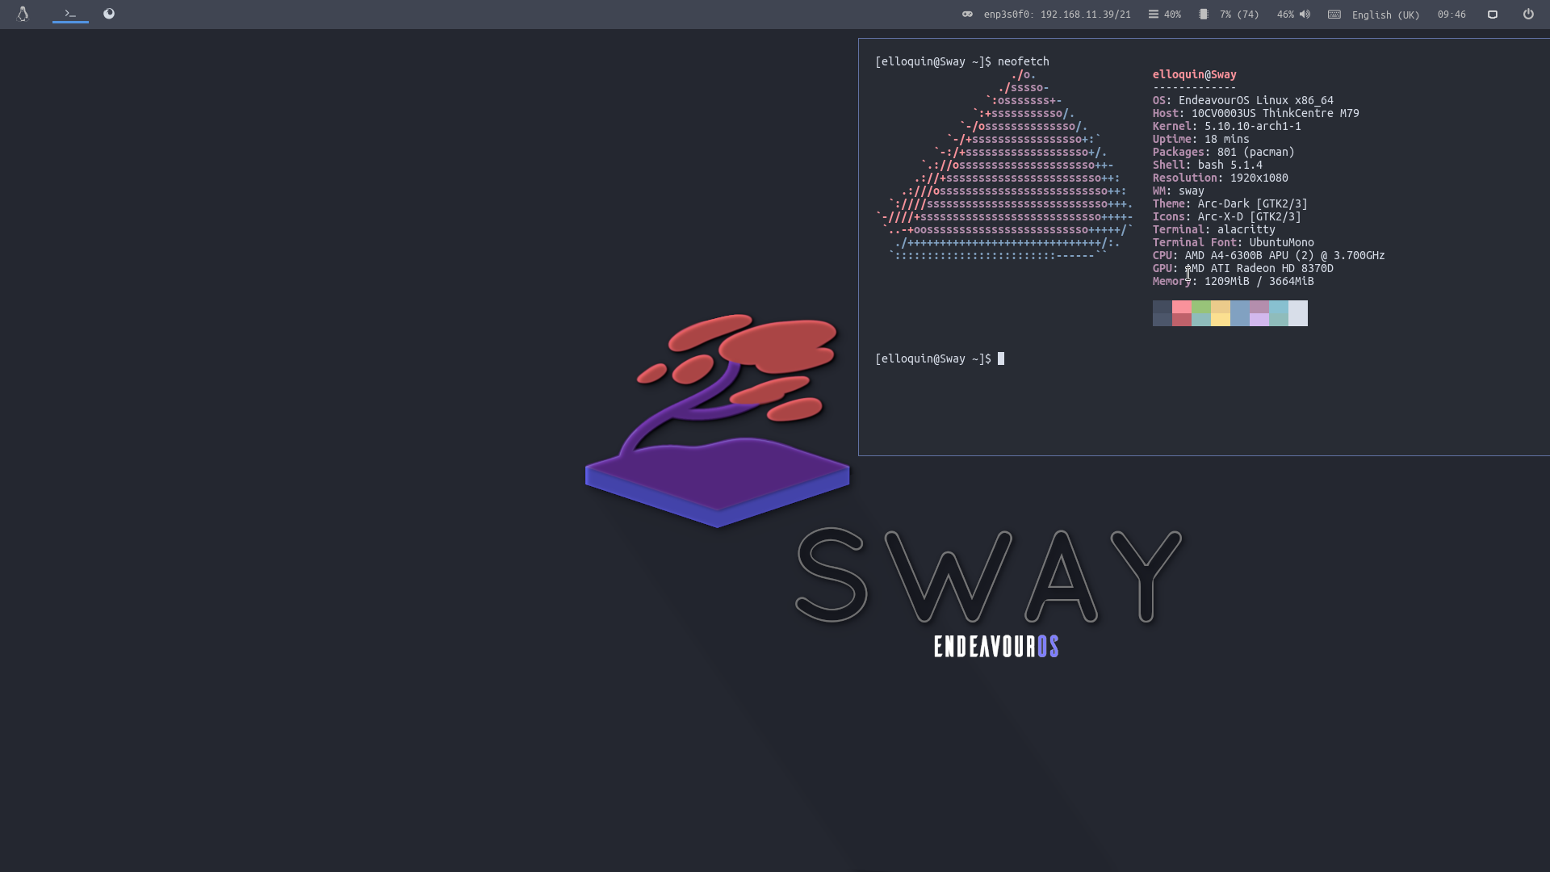The height and width of the screenshot is (872, 1550).
Task: Switch to the Firefox browser workspace tab
Action: point(109,14)
